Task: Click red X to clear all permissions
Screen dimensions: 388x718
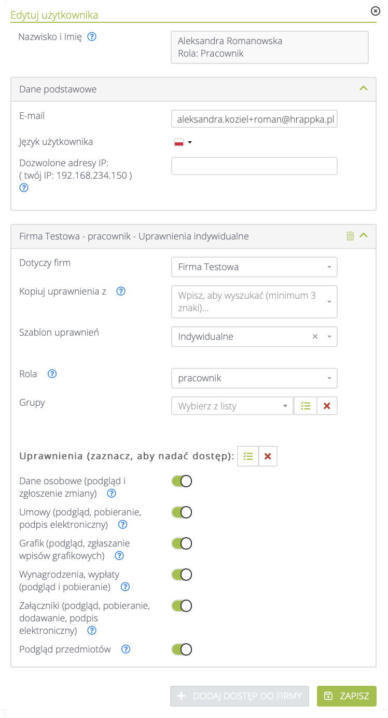Action: (268, 456)
